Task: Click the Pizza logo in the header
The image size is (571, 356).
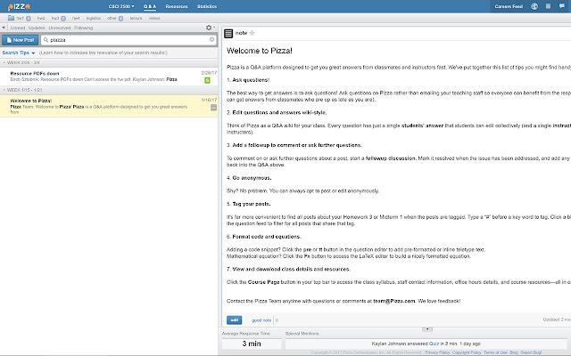Action: 19,6
